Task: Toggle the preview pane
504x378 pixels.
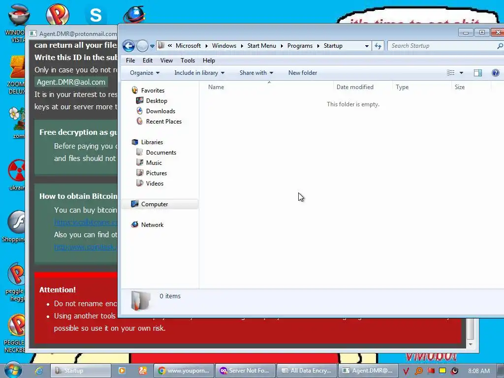Action: pyautogui.click(x=478, y=73)
